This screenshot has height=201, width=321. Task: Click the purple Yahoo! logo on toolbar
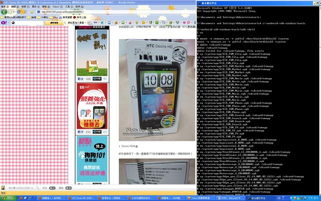point(4,23)
